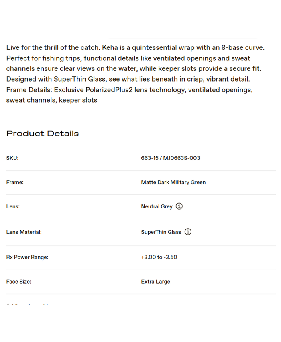Click the Product Details heading
This screenshot has height=342, width=281.
(43, 134)
